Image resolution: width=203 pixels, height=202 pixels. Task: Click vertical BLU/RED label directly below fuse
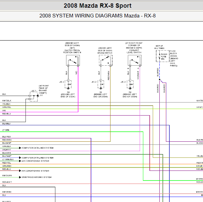coord(158,72)
